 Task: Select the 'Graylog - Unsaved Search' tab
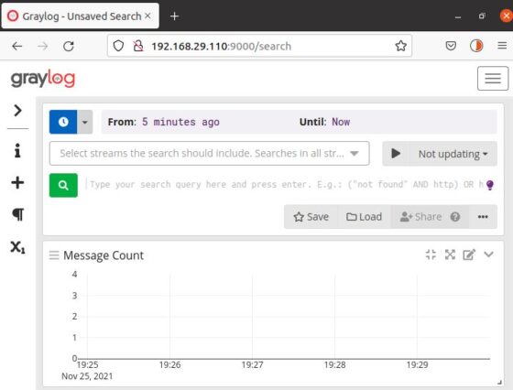tap(81, 16)
